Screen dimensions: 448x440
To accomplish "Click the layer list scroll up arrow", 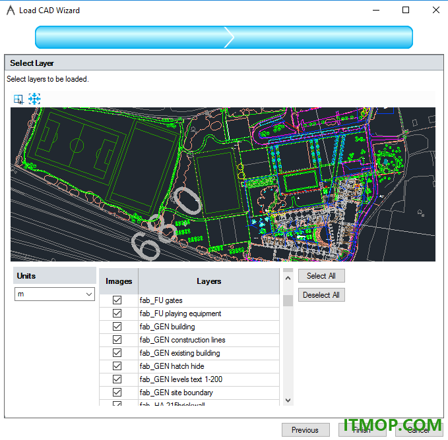I will click(288, 278).
